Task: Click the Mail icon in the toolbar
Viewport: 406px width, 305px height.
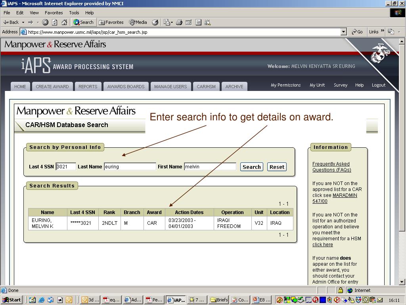Action: point(167,22)
